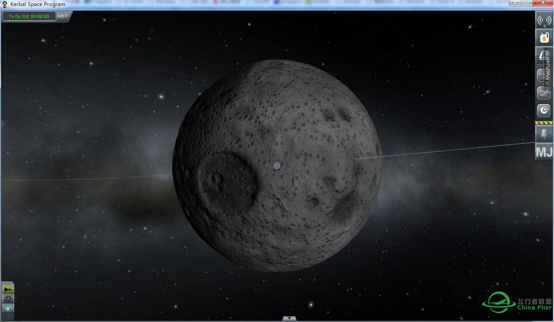This screenshot has width=554, height=322.
Task: Minimize the Kerbal Space Program window
Action: click(x=515, y=3)
